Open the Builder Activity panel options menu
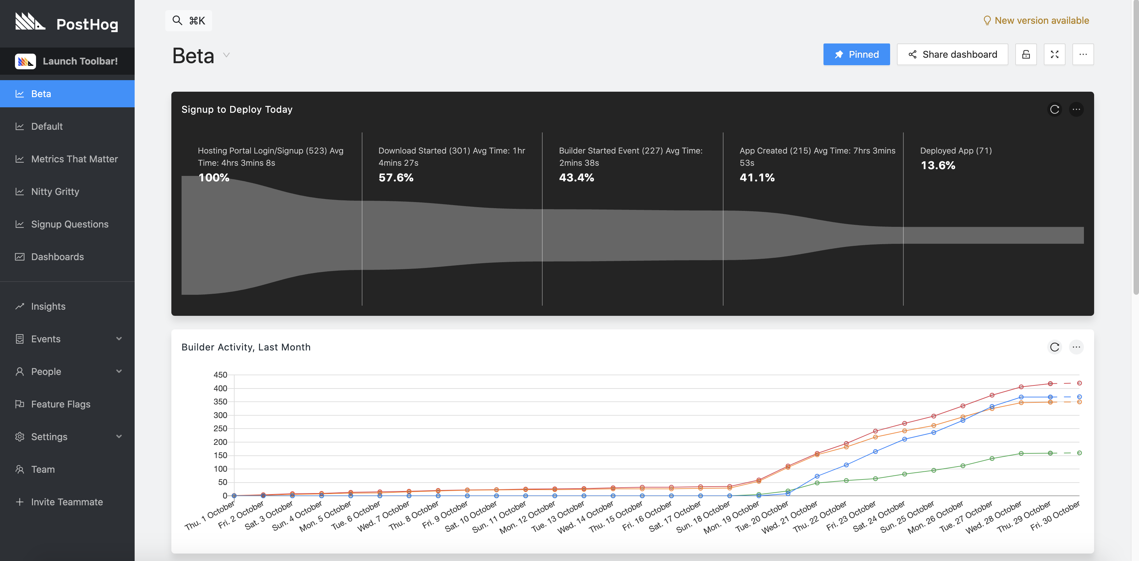 pos(1076,347)
